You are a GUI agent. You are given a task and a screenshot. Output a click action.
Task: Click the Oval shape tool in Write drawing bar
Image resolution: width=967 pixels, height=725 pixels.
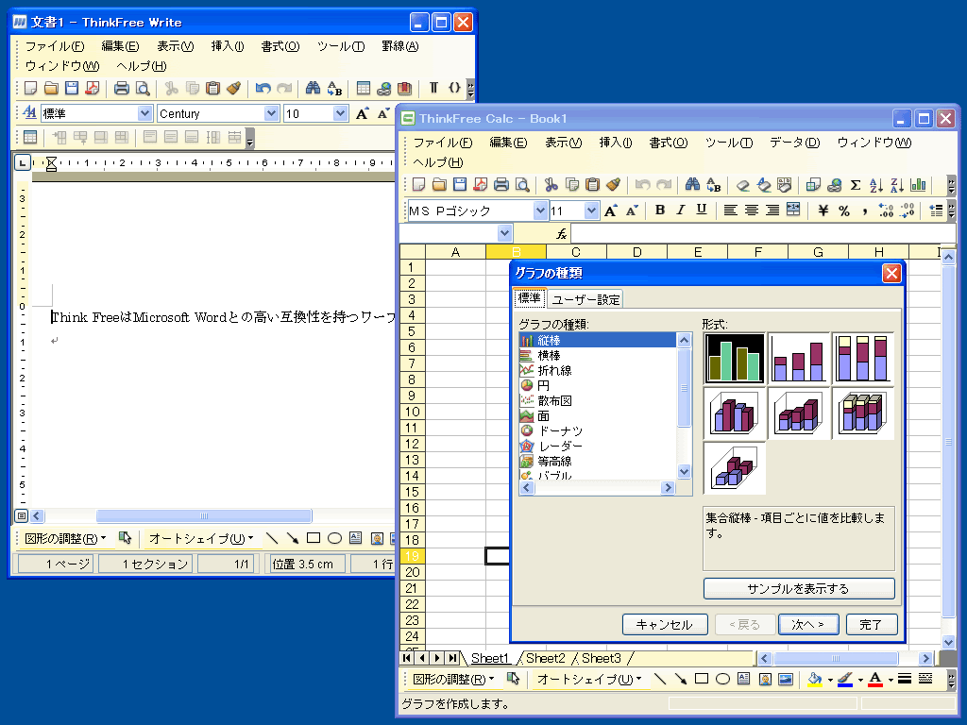334,538
